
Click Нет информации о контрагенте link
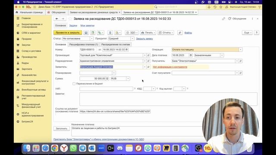point(170,67)
